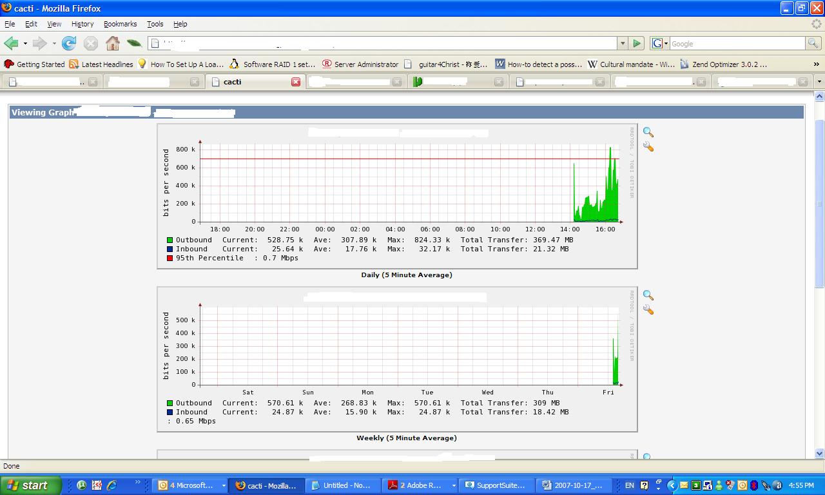The image size is (825, 495).
Task: Open the Google search engine selector
Action: click(x=660, y=43)
